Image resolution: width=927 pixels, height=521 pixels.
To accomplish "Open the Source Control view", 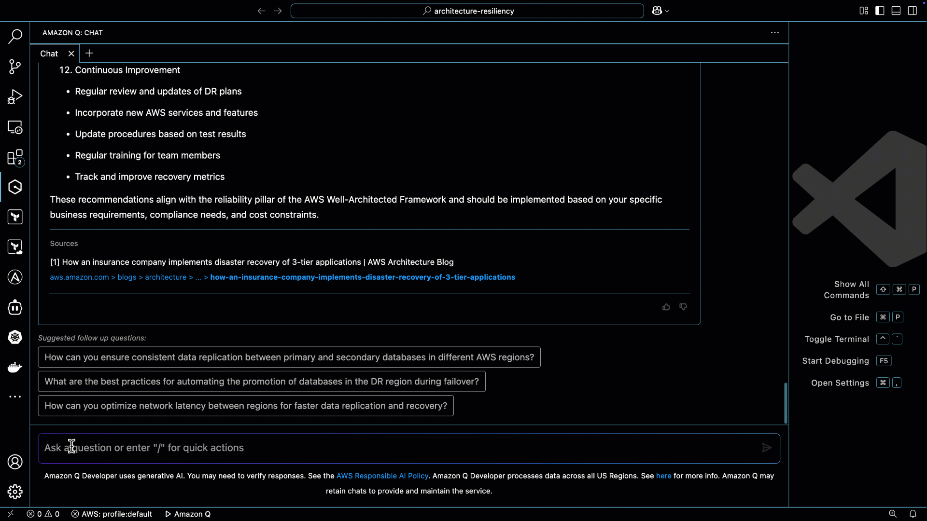I will (15, 67).
